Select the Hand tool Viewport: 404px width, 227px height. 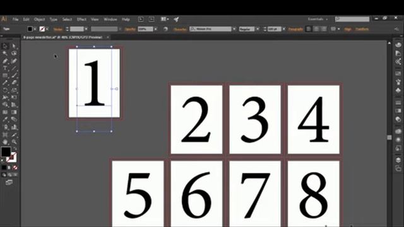tap(5, 142)
